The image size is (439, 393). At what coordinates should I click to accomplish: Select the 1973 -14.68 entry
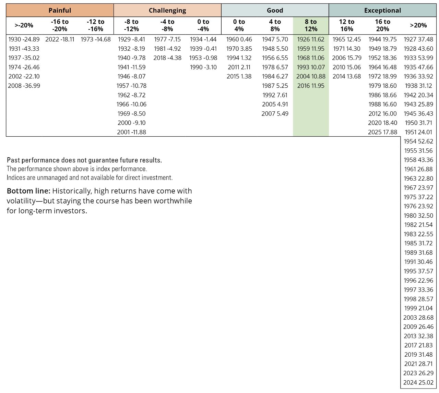pos(96,39)
